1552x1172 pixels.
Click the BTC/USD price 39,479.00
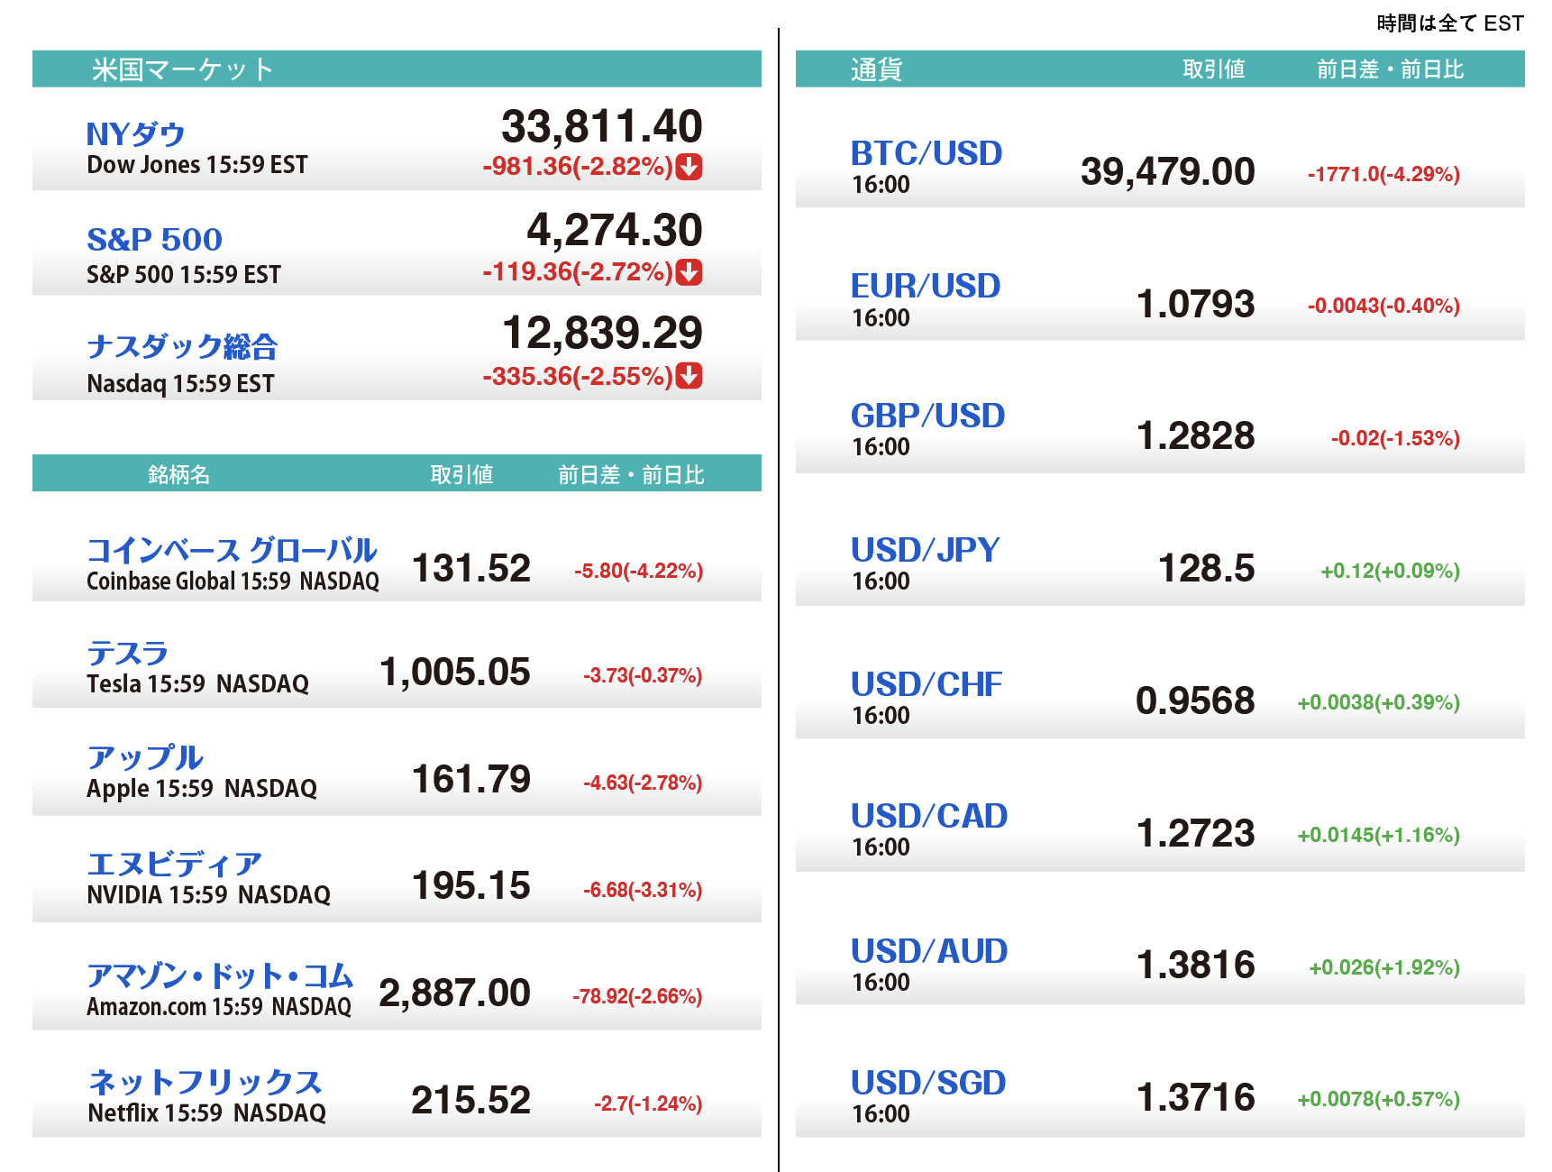click(x=1167, y=171)
